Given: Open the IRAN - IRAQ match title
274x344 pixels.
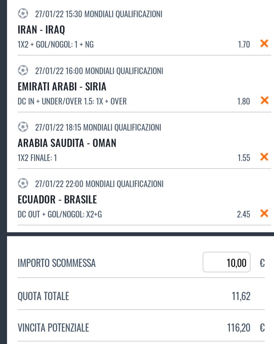Looking at the screenshot, I should 41,29.
